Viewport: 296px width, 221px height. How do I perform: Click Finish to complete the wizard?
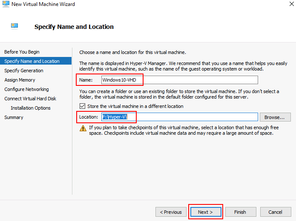(x=240, y=212)
